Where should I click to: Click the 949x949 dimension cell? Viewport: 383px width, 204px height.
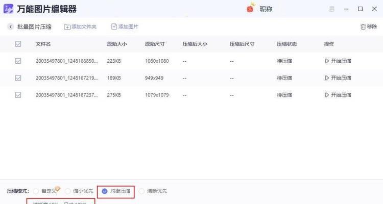pyautogui.click(x=154, y=78)
